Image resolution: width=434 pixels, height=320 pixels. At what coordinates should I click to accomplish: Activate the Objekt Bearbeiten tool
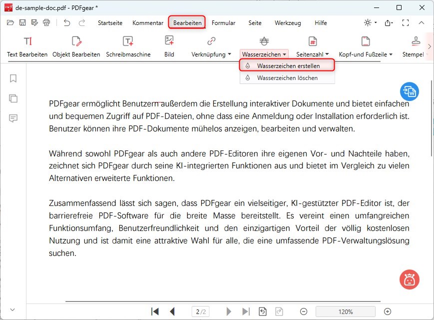tap(76, 46)
